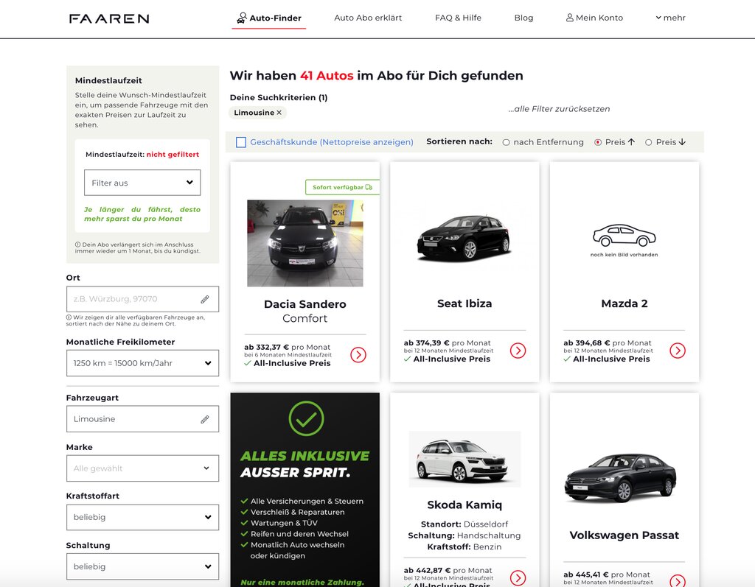Screen dimensions: 755x587
Task: Click 'Standort: Düsseldorf' text
Action: (x=465, y=524)
